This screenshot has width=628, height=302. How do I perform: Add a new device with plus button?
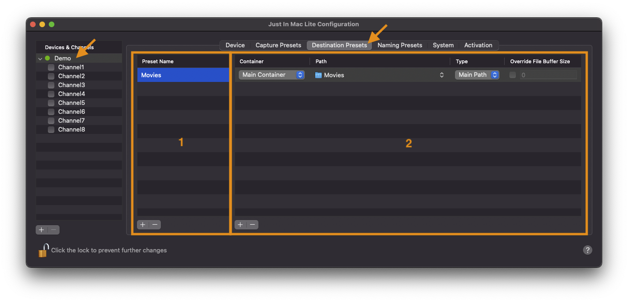pyautogui.click(x=42, y=230)
